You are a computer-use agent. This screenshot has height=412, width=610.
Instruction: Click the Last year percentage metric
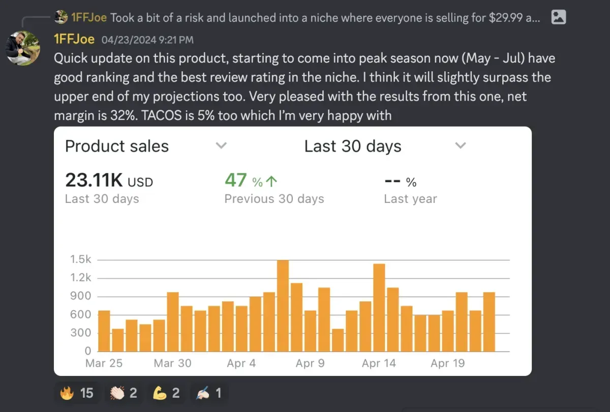[x=401, y=182]
